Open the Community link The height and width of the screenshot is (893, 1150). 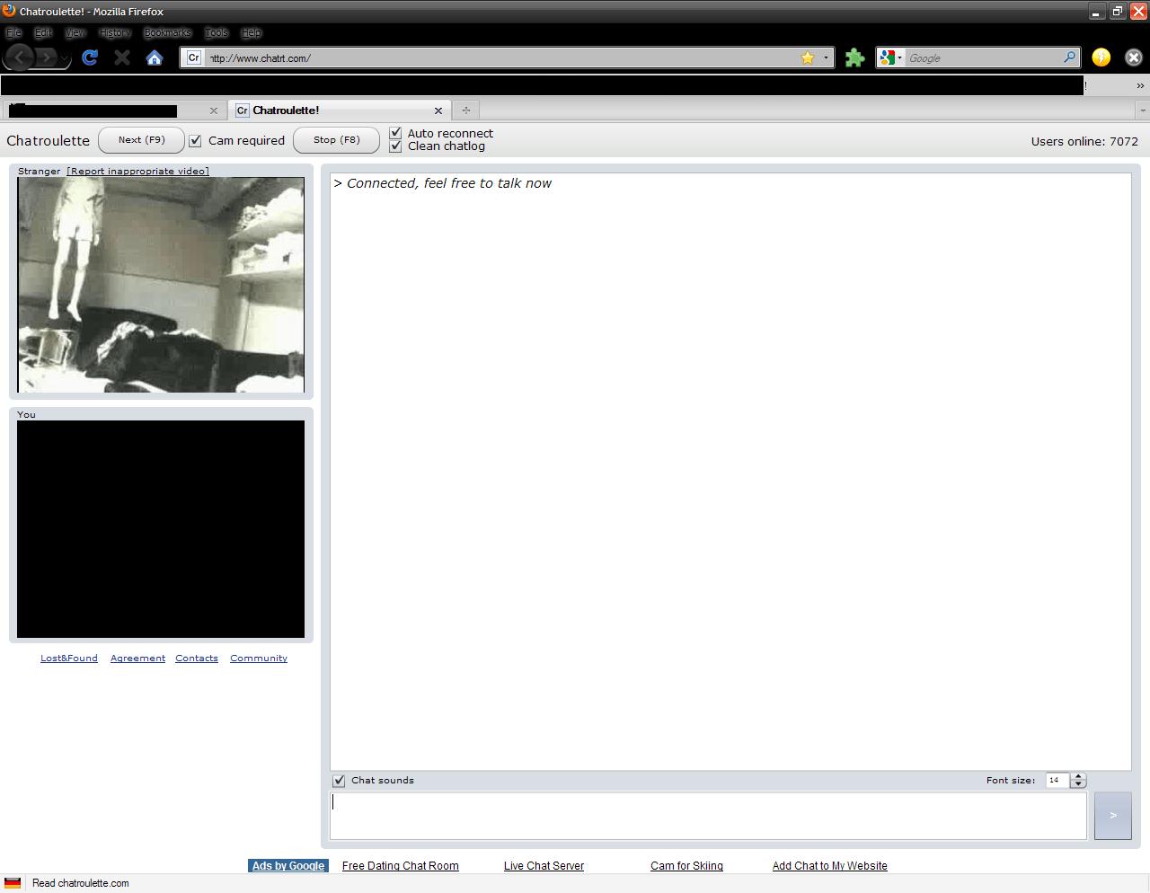[259, 659]
